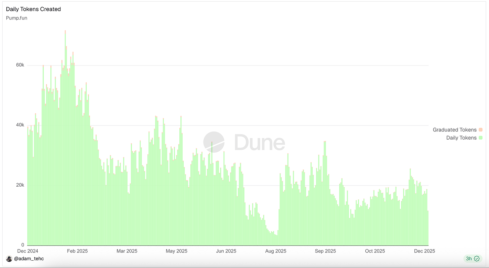
Task: Click the adam_tehc author avatar
Action: [9, 259]
